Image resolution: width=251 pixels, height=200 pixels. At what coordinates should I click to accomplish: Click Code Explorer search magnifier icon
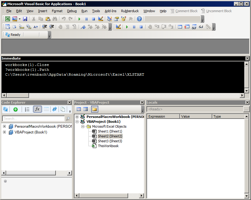68,119
